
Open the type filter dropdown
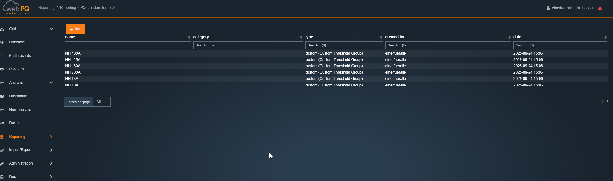tap(344, 45)
